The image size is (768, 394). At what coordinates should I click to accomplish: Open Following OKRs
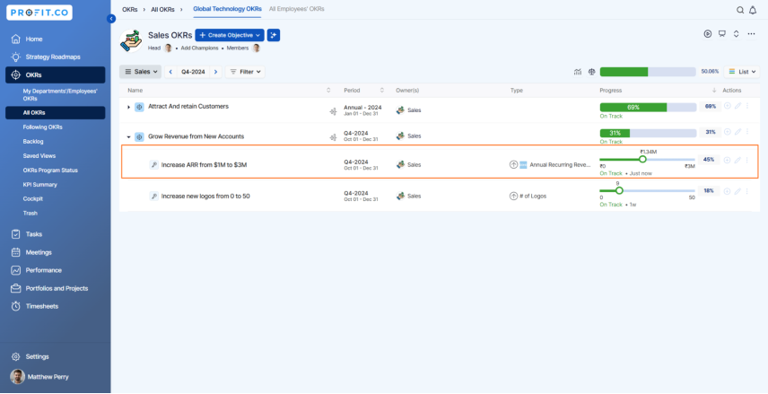(x=42, y=127)
